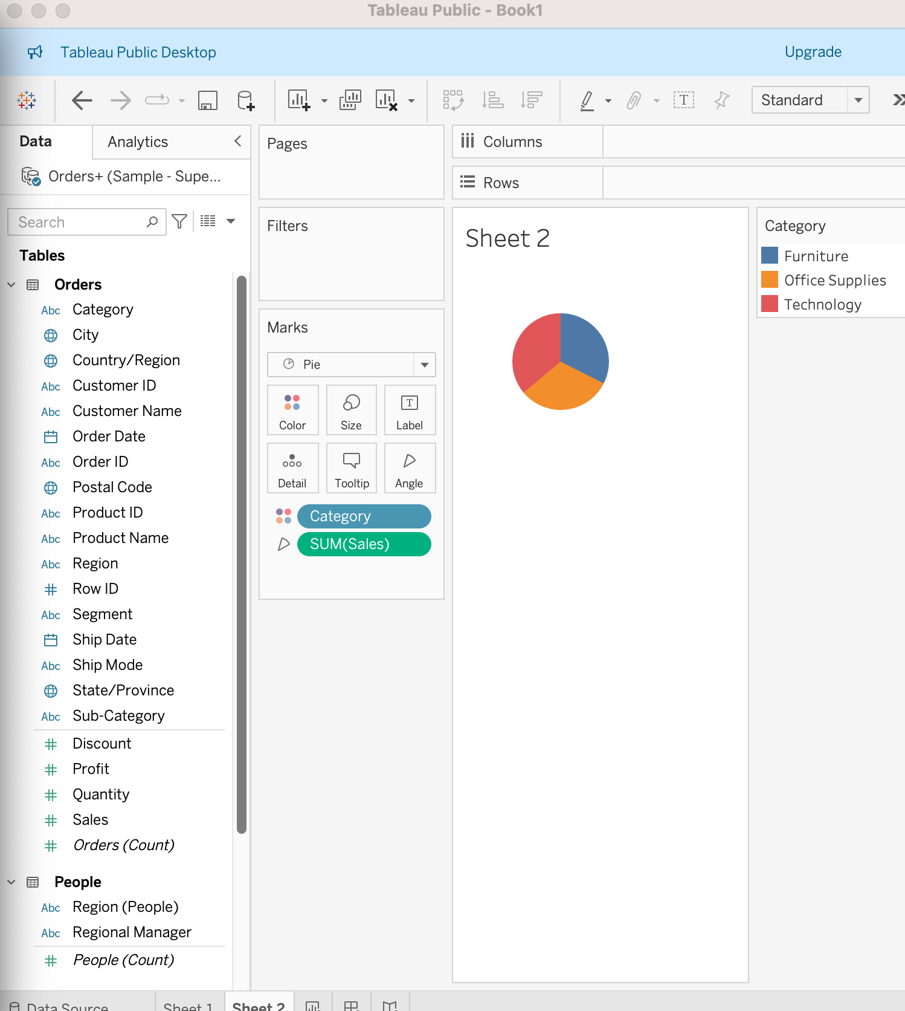905x1011 pixels.
Task: Click the New Story tab icon
Action: [x=390, y=1006]
